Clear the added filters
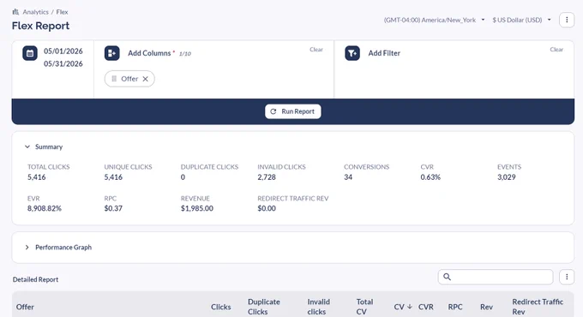This screenshot has height=317, width=583. [x=556, y=50]
